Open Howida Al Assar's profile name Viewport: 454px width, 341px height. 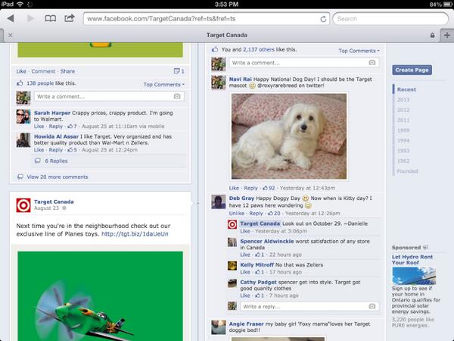click(x=56, y=136)
